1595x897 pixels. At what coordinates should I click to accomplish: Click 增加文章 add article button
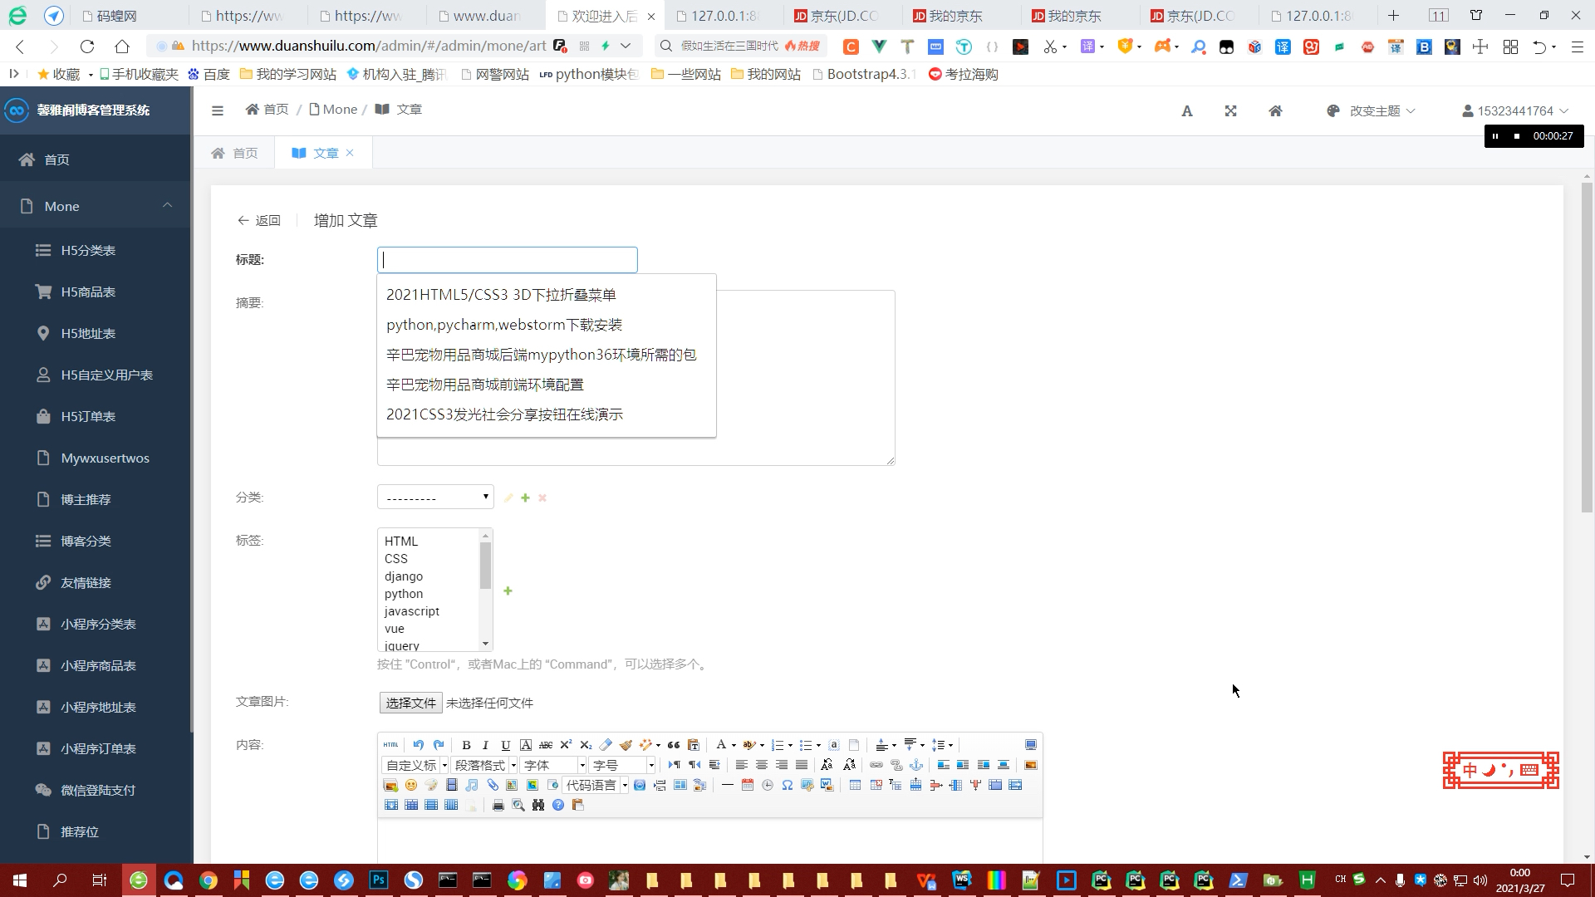[x=345, y=219]
